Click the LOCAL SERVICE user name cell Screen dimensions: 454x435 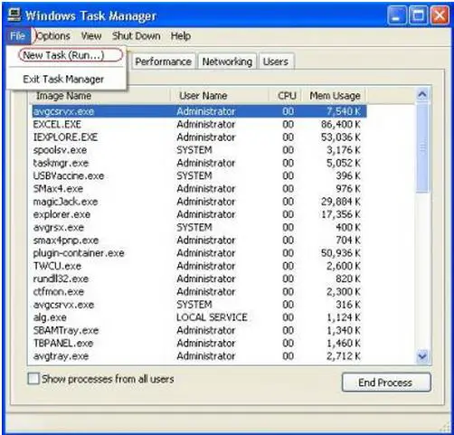point(212,317)
